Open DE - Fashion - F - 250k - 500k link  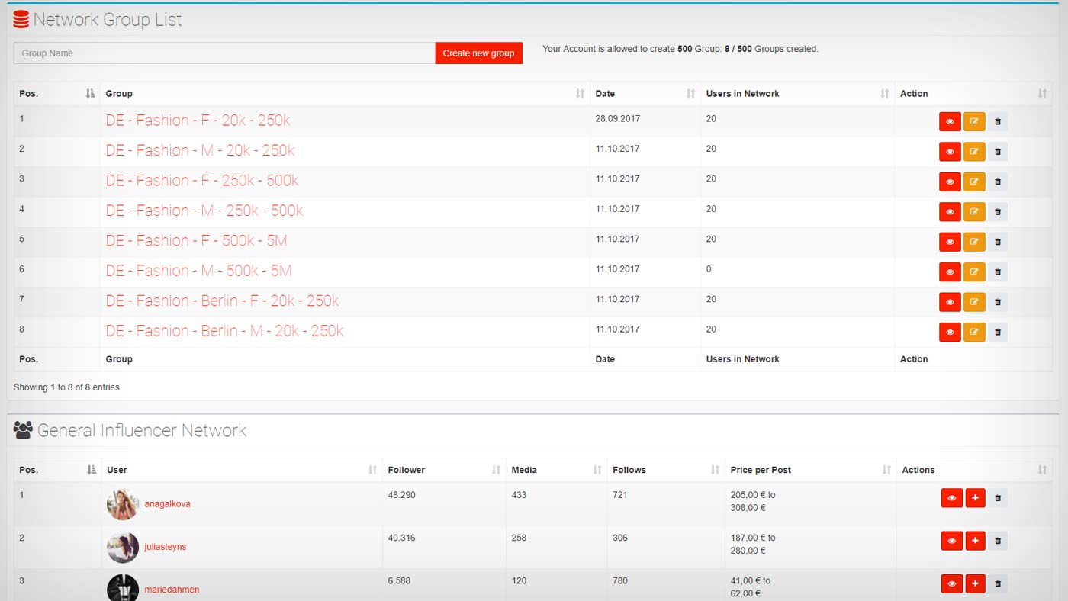202,181
